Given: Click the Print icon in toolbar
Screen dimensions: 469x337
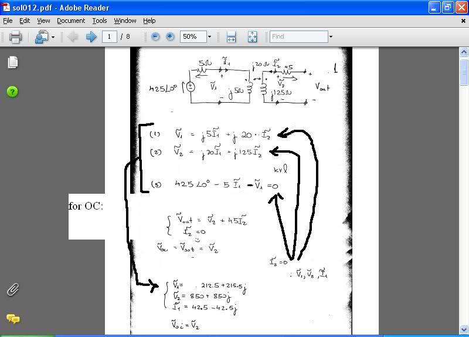Looking at the screenshot, I should [x=15, y=37].
